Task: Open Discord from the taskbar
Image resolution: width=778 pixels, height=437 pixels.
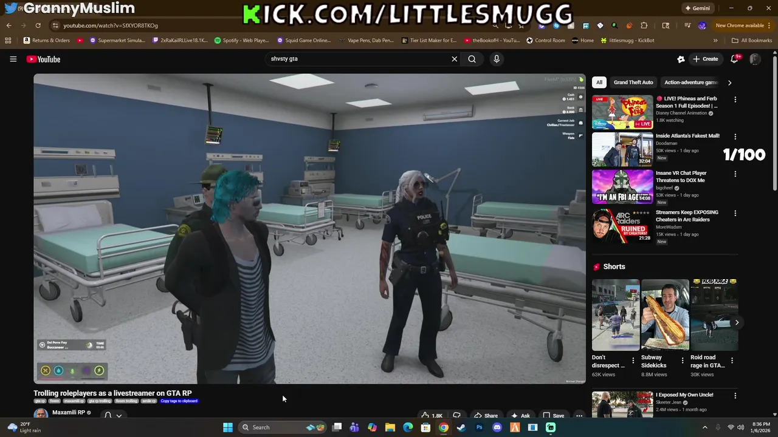Action: tap(497, 427)
